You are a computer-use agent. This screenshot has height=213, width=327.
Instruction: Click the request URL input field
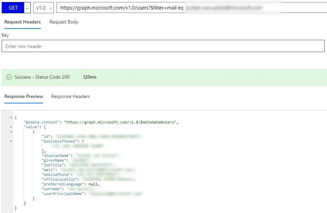click(x=192, y=8)
